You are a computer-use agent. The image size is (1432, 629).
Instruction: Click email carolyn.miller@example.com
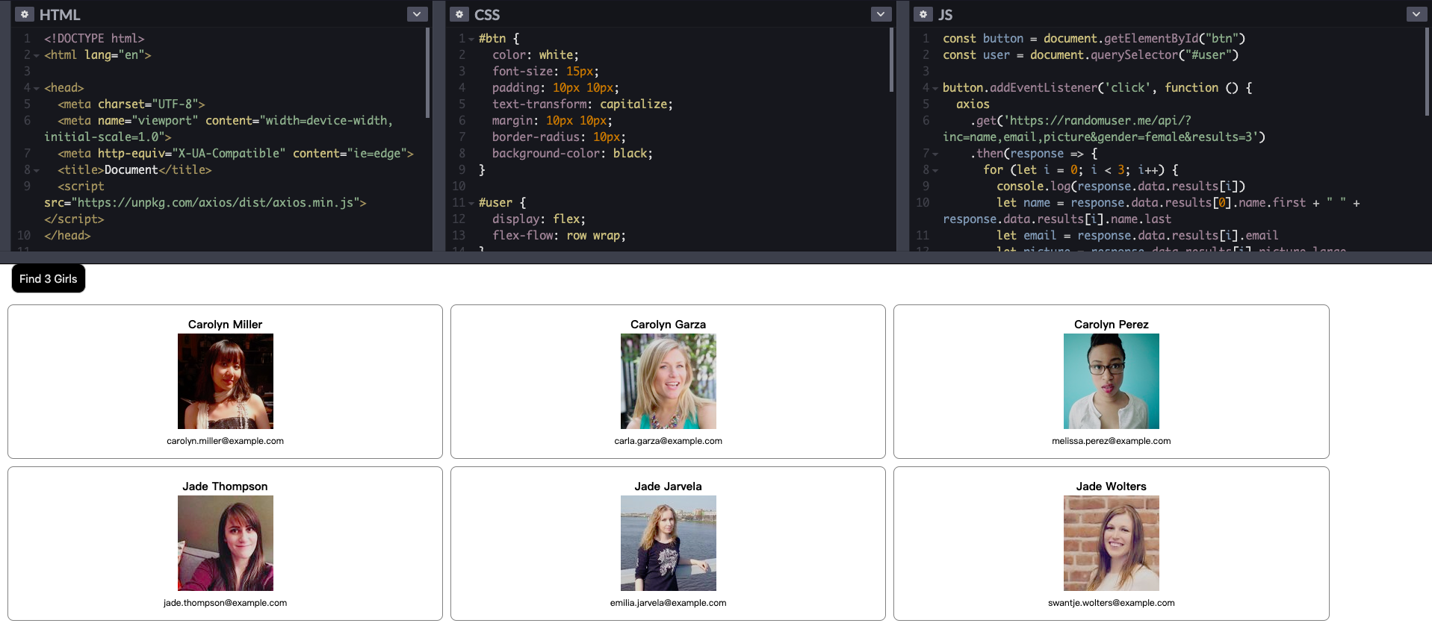[x=226, y=441]
